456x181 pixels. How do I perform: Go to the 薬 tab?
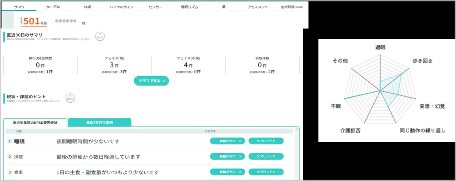(x=224, y=7)
